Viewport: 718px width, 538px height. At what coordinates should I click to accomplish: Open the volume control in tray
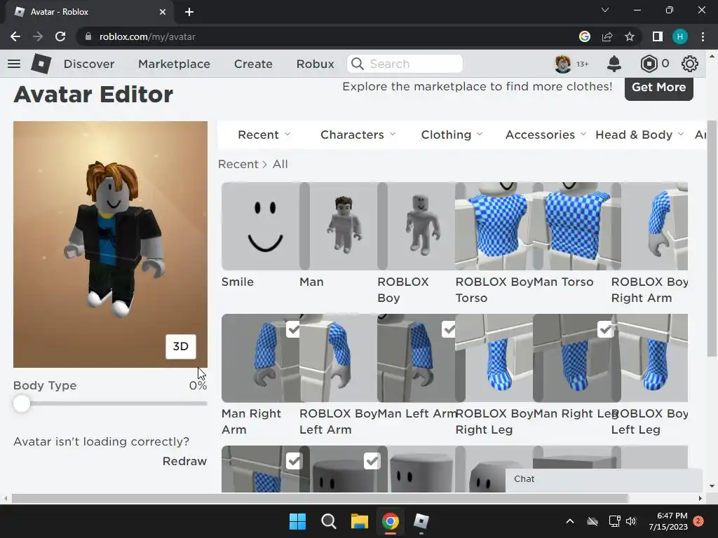click(x=631, y=521)
